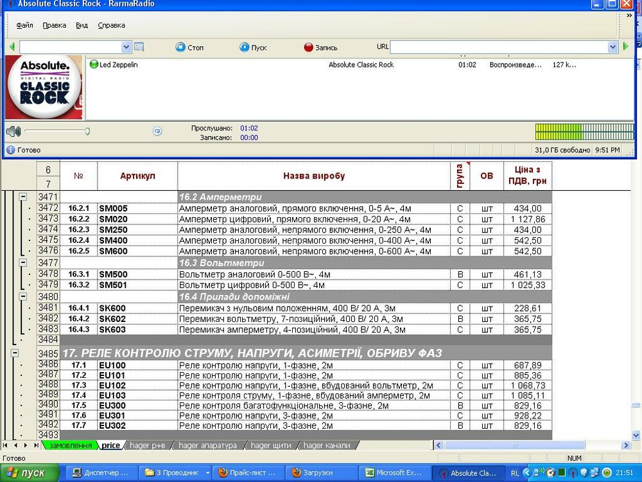Start recording with the Запись button
The height and width of the screenshot is (482, 642).
pos(320,48)
